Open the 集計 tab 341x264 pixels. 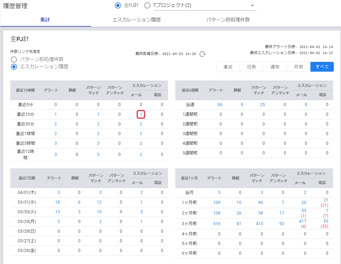pyautogui.click(x=45, y=20)
